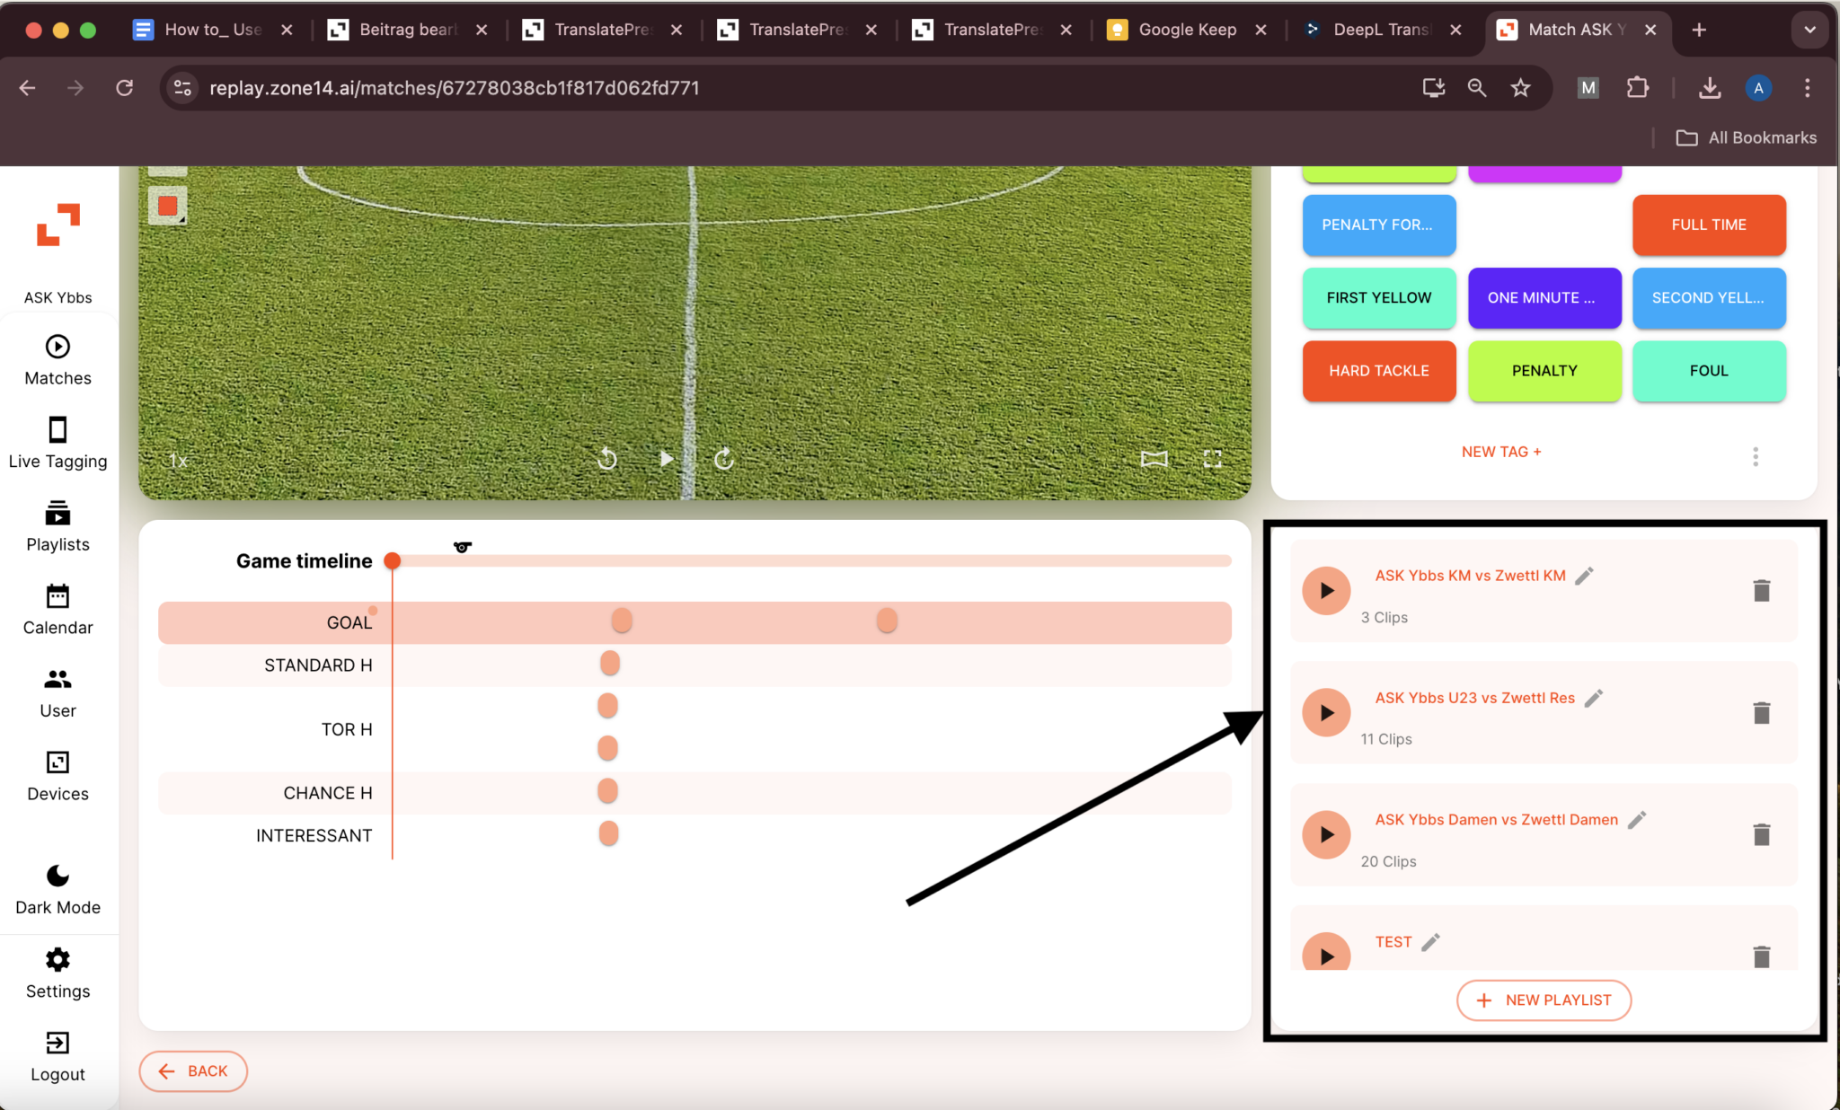Rename the TEST playlist with pencil icon
This screenshot has height=1110, width=1840.
pyautogui.click(x=1429, y=942)
